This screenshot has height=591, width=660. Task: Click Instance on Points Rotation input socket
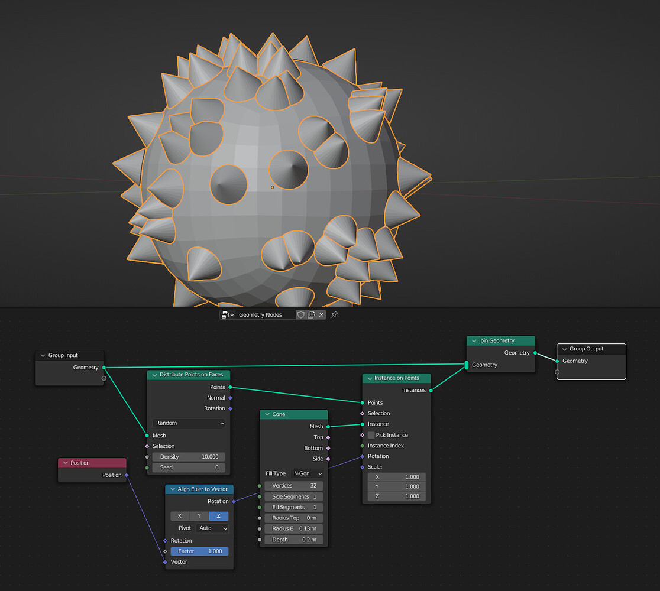pos(363,456)
